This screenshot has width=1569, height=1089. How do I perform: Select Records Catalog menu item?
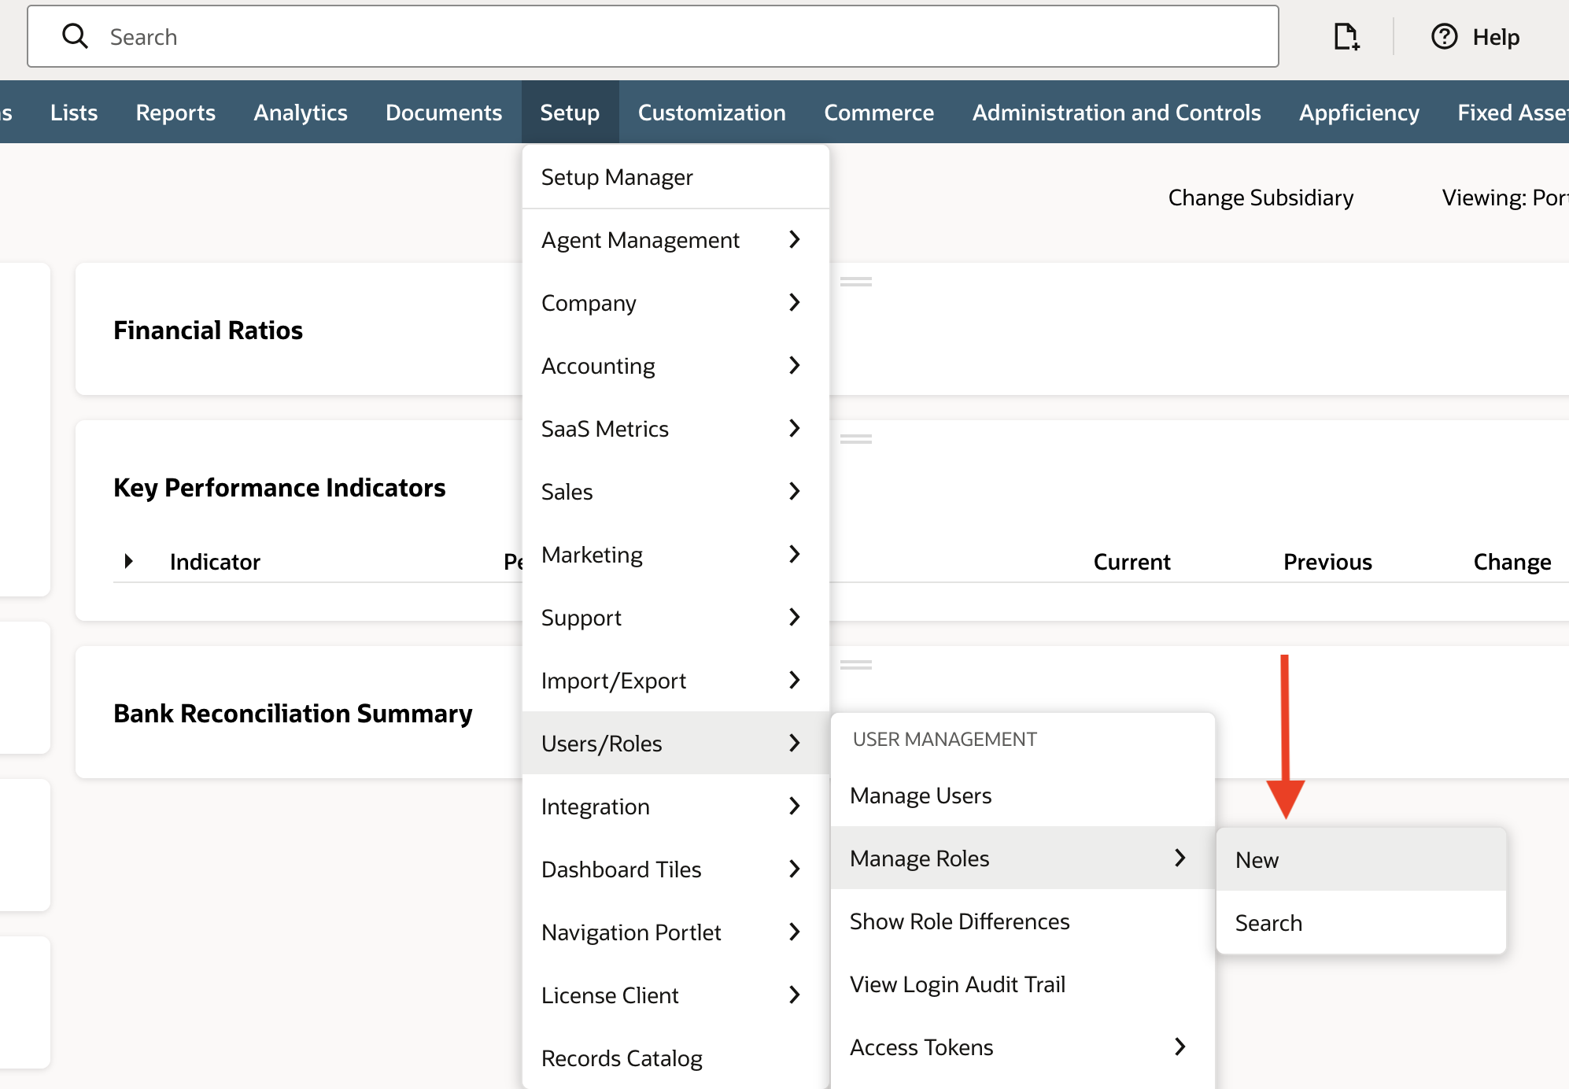click(x=676, y=1058)
